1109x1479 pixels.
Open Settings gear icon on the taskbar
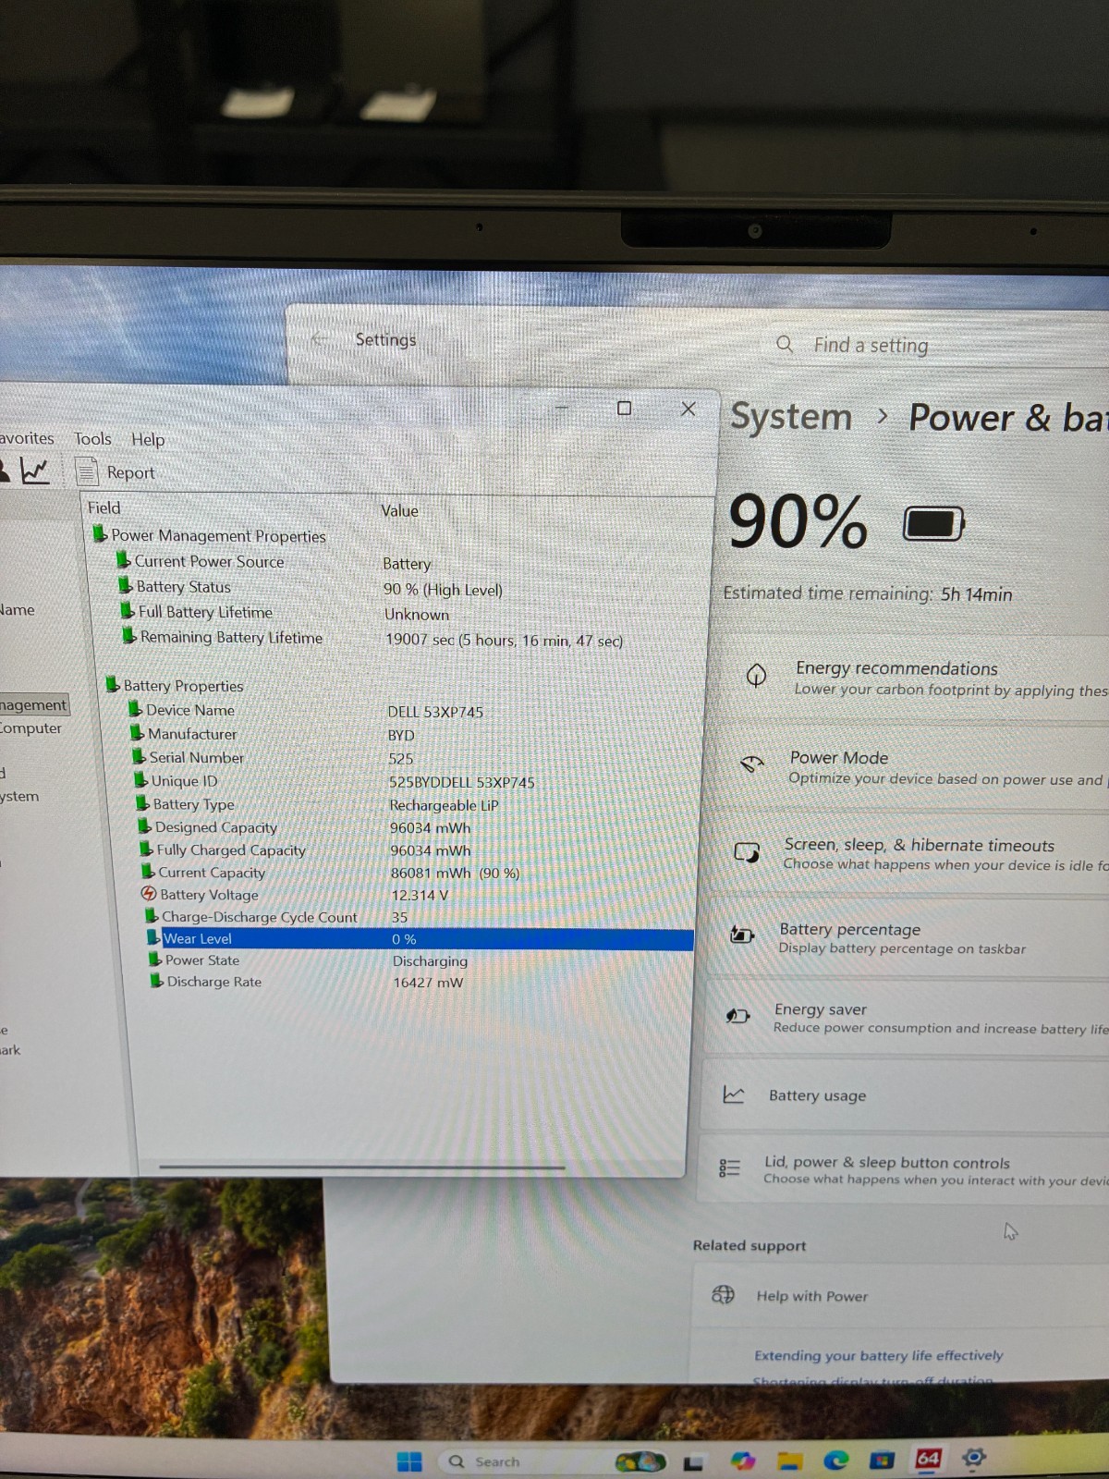973,1458
